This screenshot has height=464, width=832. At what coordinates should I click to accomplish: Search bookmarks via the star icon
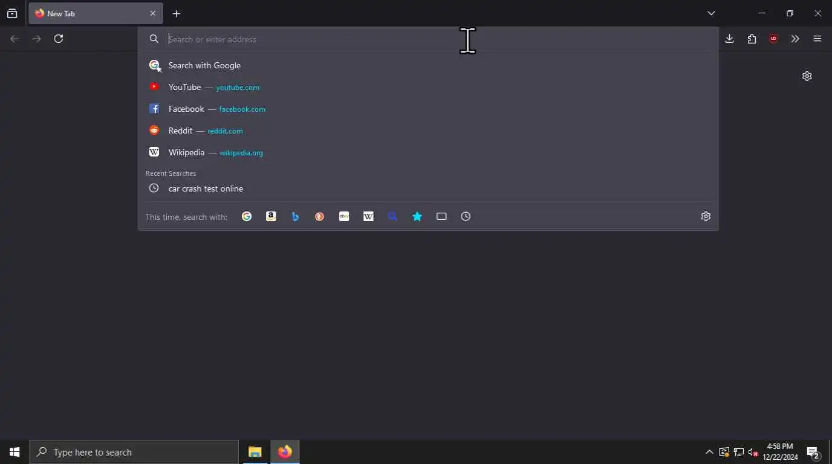417,216
